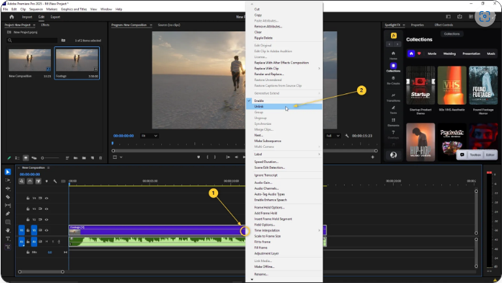Click the Home icon in workspace bar
Image resolution: width=502 pixels, height=283 pixels.
pos(12,17)
